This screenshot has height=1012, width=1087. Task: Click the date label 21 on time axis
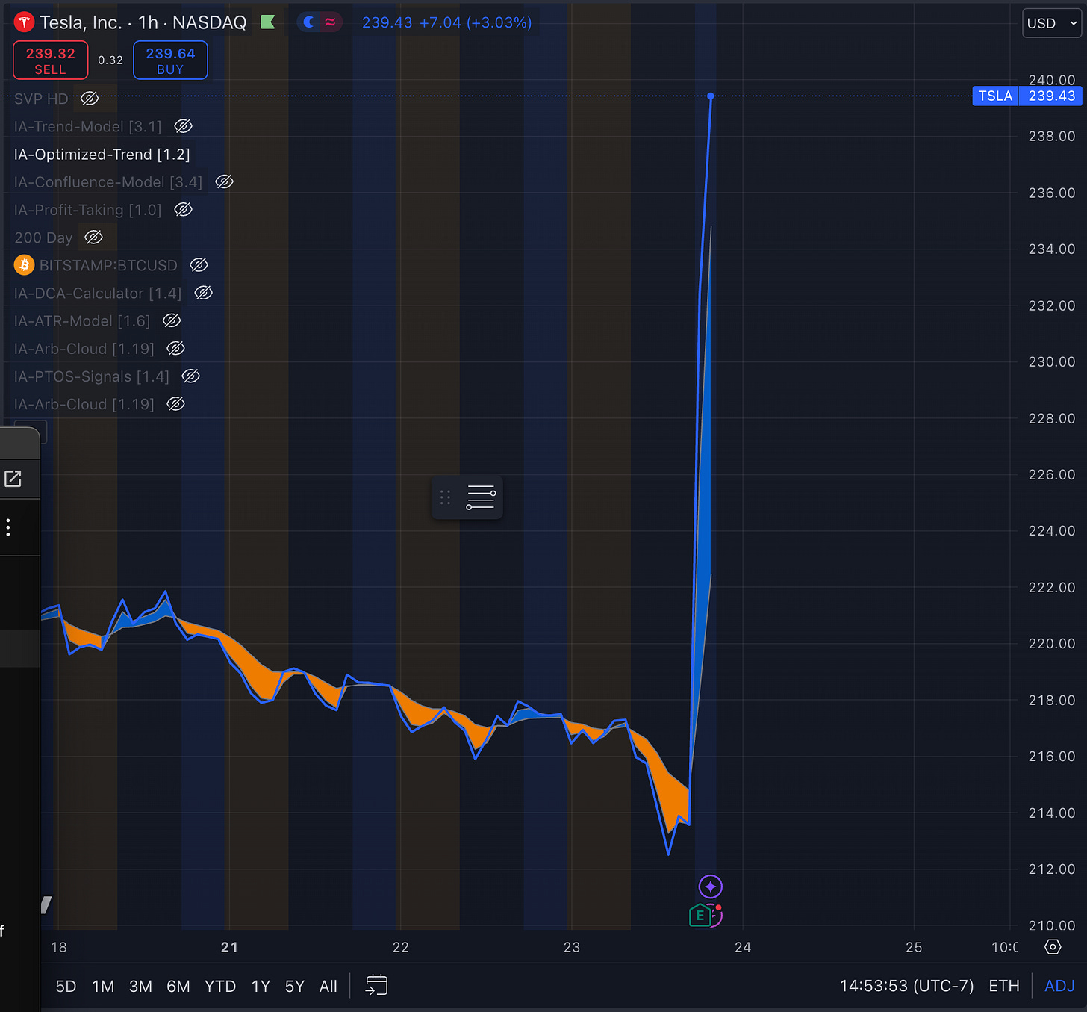(x=229, y=947)
